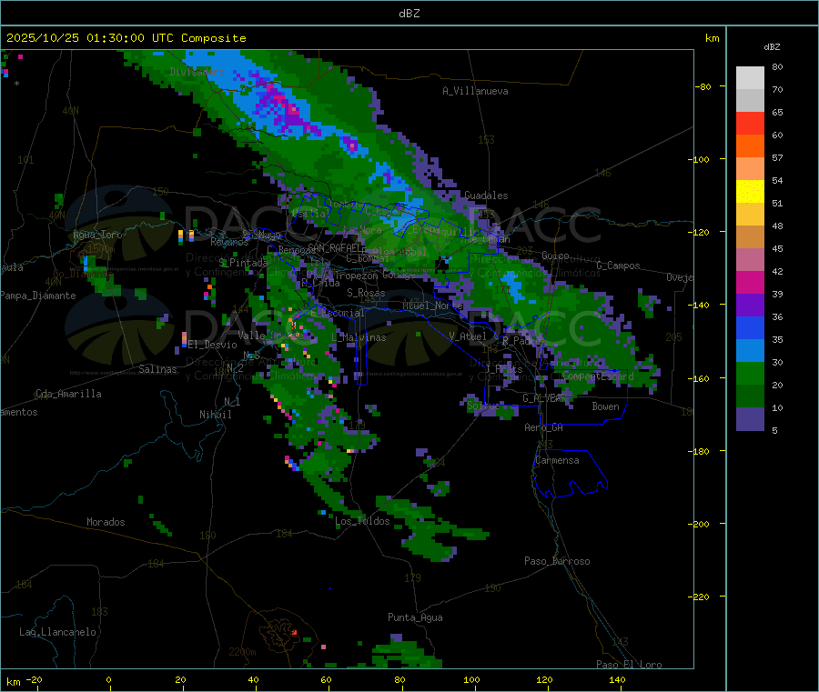Click the 100 tick on the bottom axis

point(471,679)
